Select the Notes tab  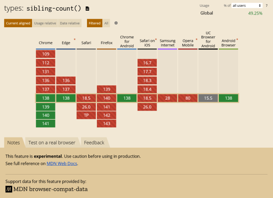point(14,143)
